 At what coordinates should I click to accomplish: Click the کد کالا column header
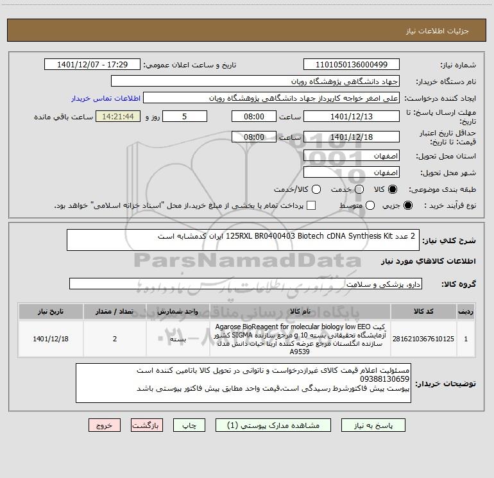tap(423, 311)
